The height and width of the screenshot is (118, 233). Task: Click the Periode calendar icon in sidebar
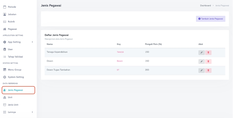tap(5, 7)
